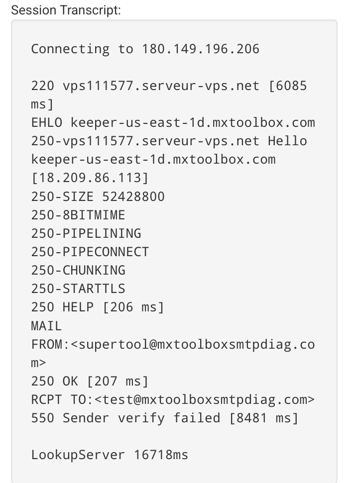Click the Connecting to 180.149.196.206 line
The height and width of the screenshot is (483, 358).
click(x=145, y=49)
